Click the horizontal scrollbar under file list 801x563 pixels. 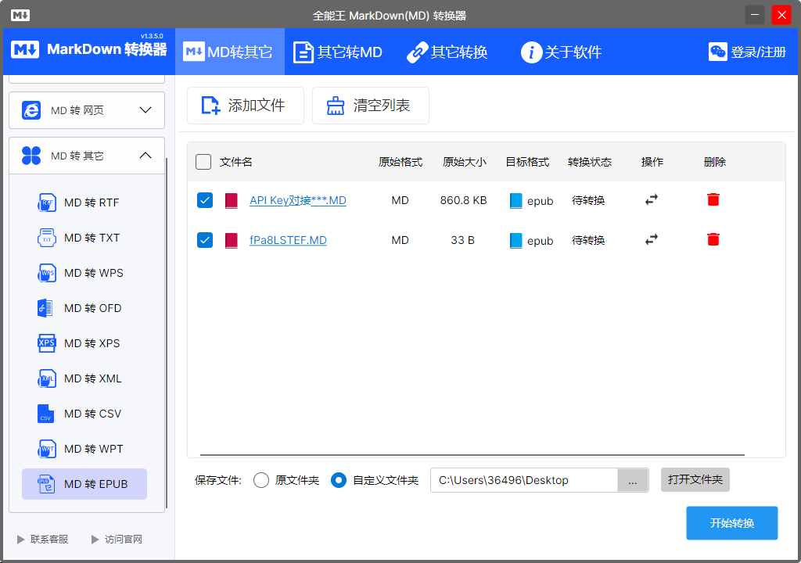pyautogui.click(x=472, y=454)
